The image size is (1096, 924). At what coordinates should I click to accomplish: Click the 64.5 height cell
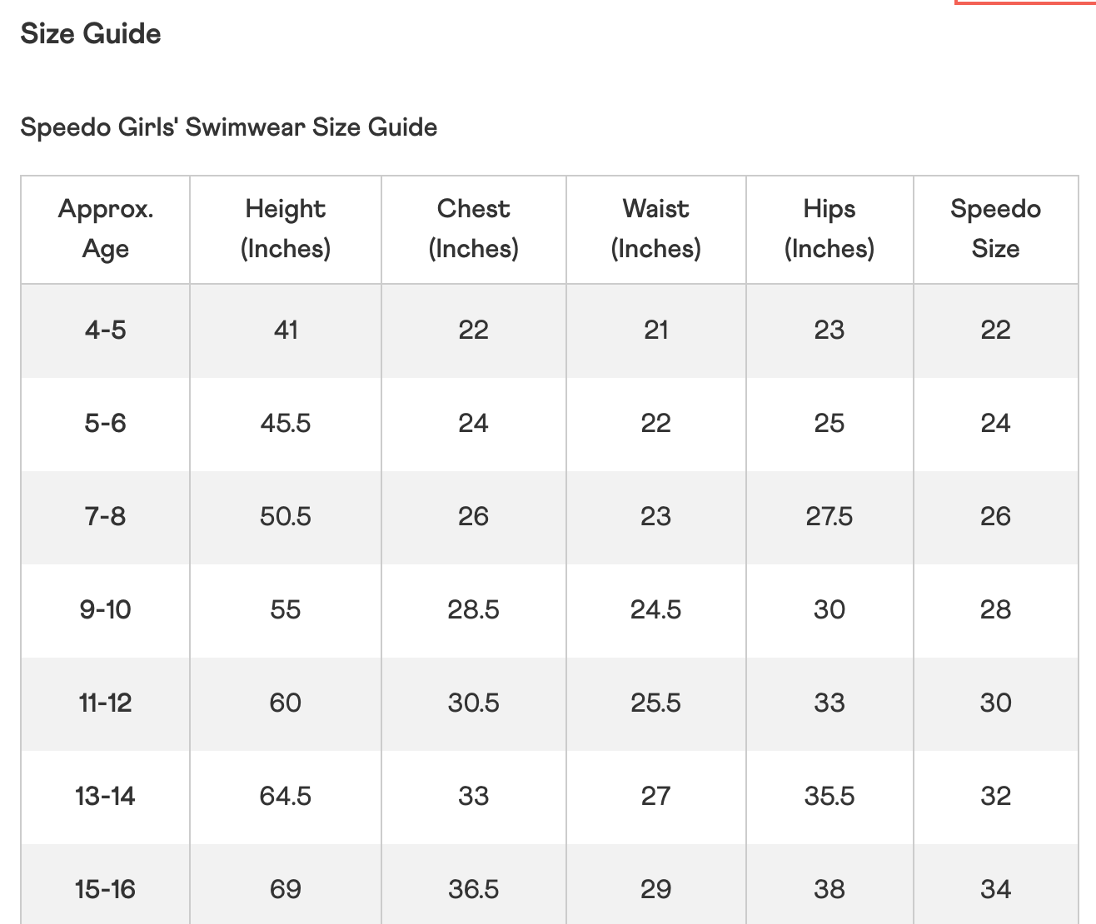point(286,797)
